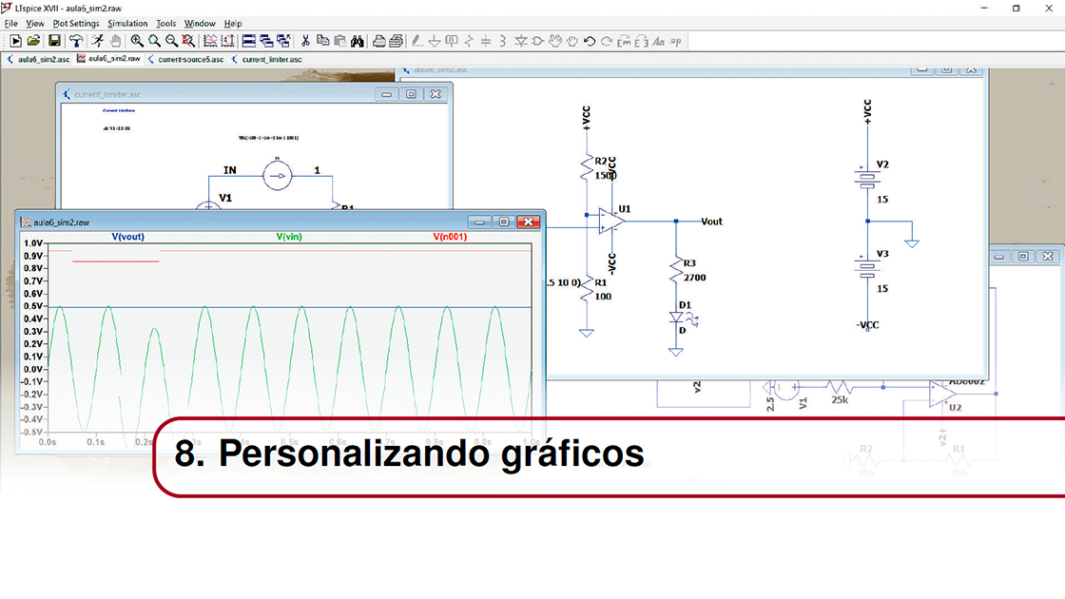The height and width of the screenshot is (599, 1065).
Task: Cascade windows icon in toolbar
Action: (x=266, y=42)
